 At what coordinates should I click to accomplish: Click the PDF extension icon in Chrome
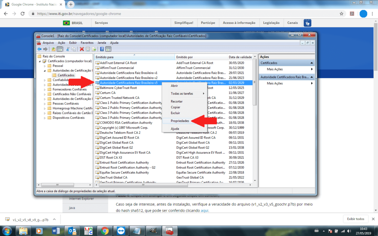tap(352, 14)
